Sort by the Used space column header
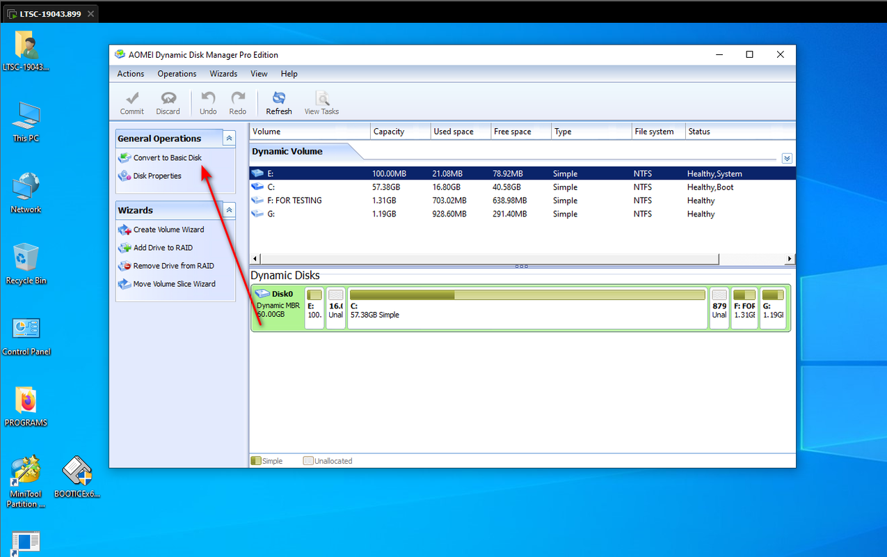 (x=461, y=132)
